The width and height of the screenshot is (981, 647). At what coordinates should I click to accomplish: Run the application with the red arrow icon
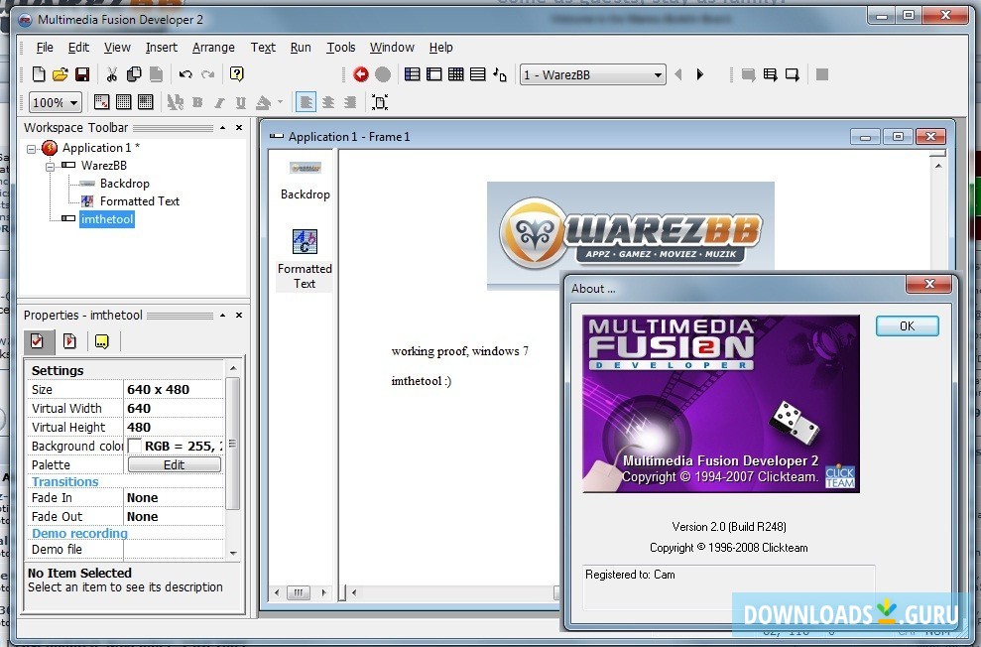pos(361,73)
